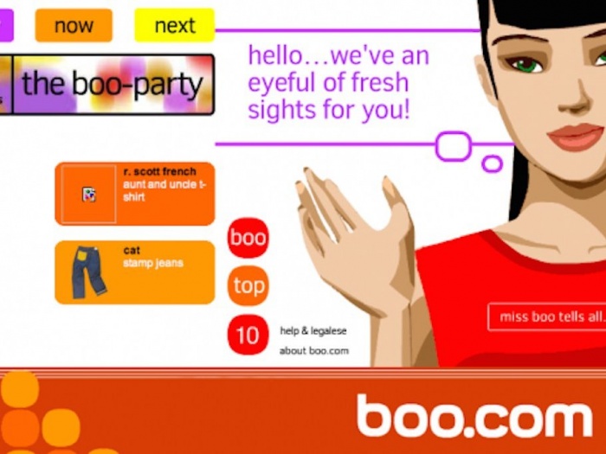Open r. scott french t-shirt item
Image resolution: width=606 pixels, height=454 pixels.
[x=134, y=194]
